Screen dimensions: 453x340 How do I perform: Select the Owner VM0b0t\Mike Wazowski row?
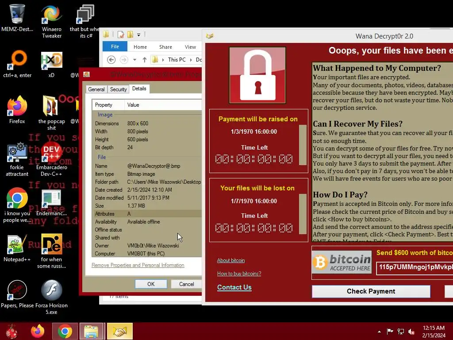(x=147, y=245)
